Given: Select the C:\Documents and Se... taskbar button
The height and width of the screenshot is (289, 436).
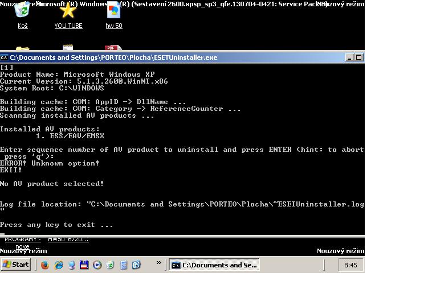Looking at the screenshot, I should click(x=214, y=265).
